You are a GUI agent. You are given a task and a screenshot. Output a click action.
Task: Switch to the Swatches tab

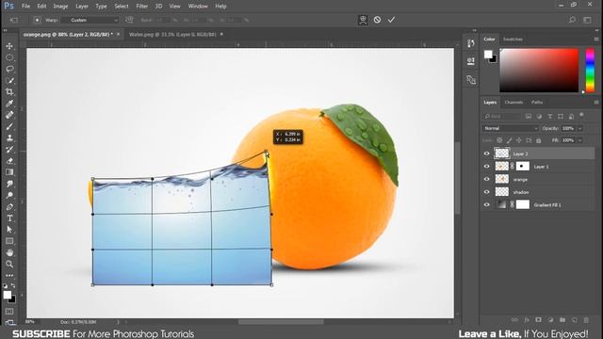click(x=513, y=40)
